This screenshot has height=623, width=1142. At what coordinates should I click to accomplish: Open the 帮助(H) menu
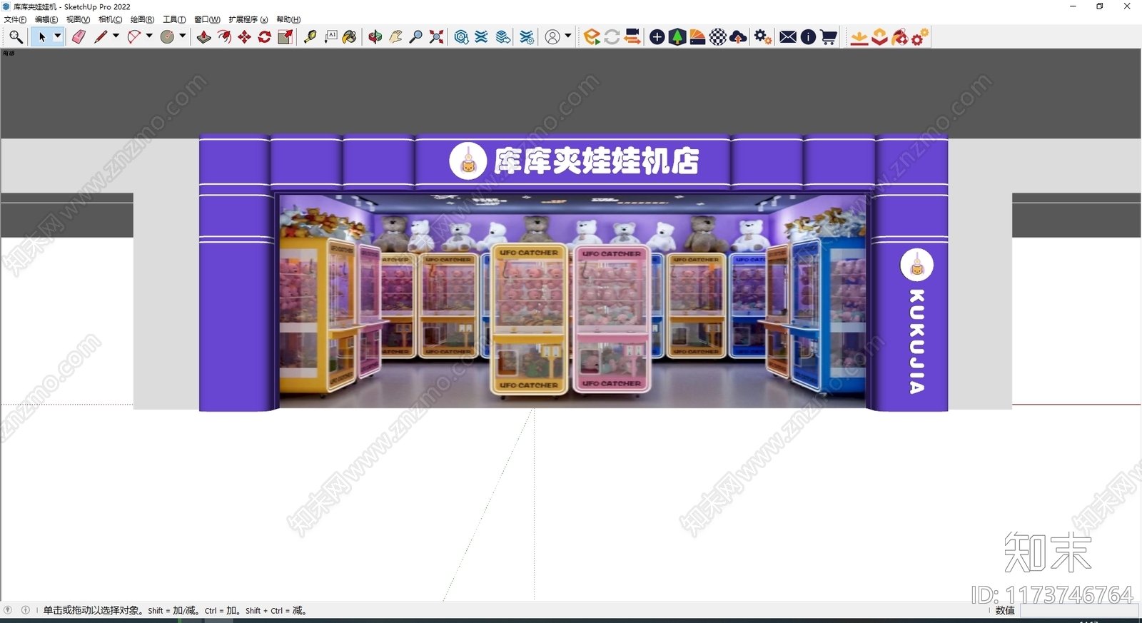click(x=288, y=19)
